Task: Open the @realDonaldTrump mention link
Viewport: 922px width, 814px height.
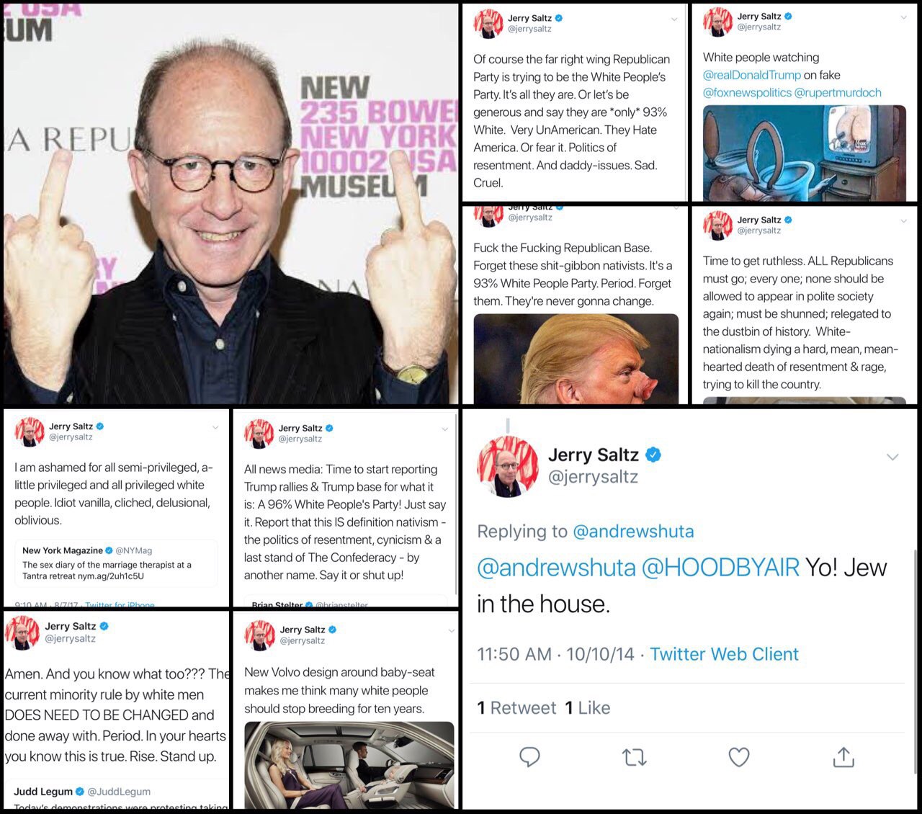Action: click(752, 75)
